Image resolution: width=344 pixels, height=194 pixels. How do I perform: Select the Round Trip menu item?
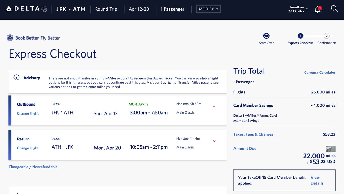106,9
